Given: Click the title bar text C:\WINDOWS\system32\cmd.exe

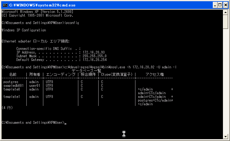Looking at the screenshot, I should [42, 5].
